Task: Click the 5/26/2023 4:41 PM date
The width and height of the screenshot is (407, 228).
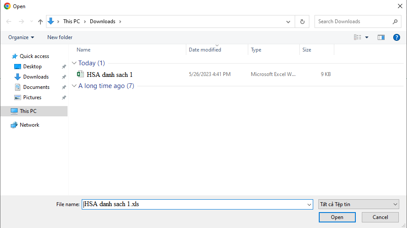Action: pyautogui.click(x=210, y=74)
